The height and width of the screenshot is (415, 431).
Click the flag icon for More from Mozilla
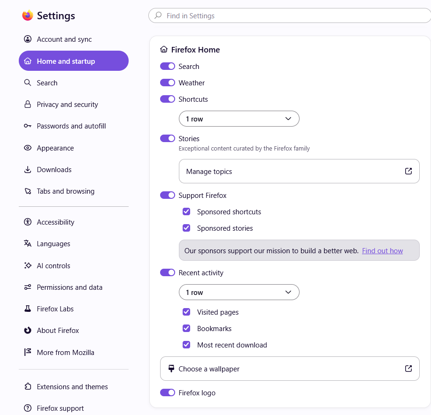(28, 352)
